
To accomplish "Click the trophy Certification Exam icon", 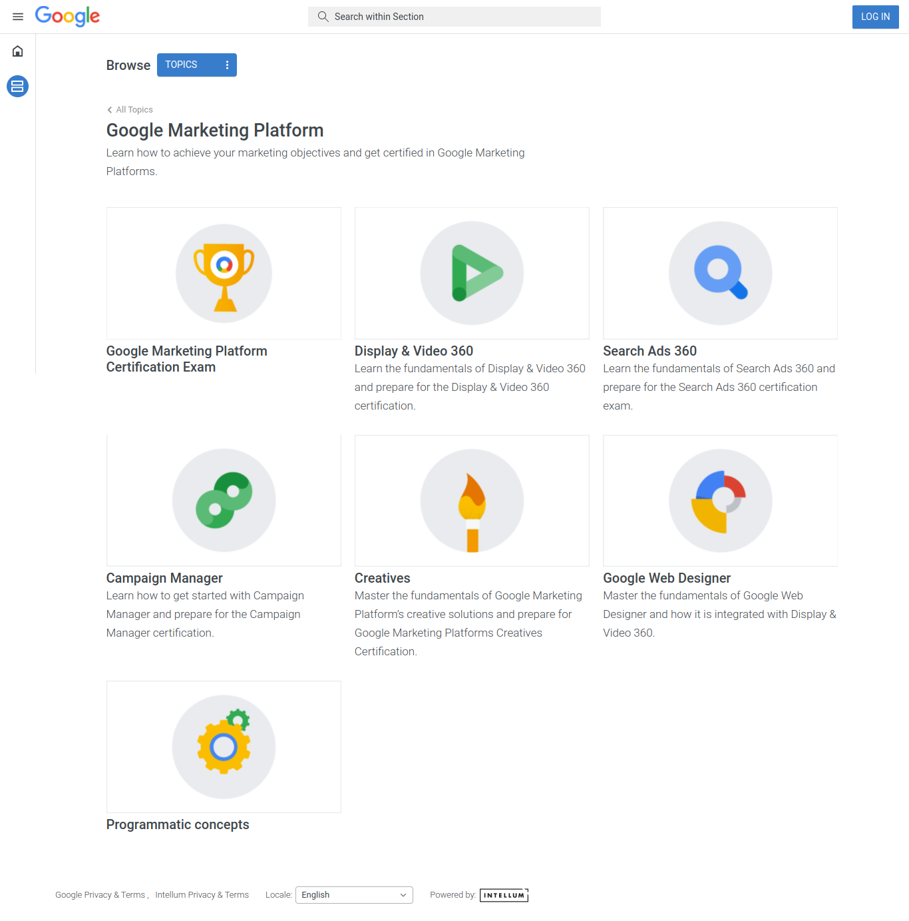I will tap(224, 273).
